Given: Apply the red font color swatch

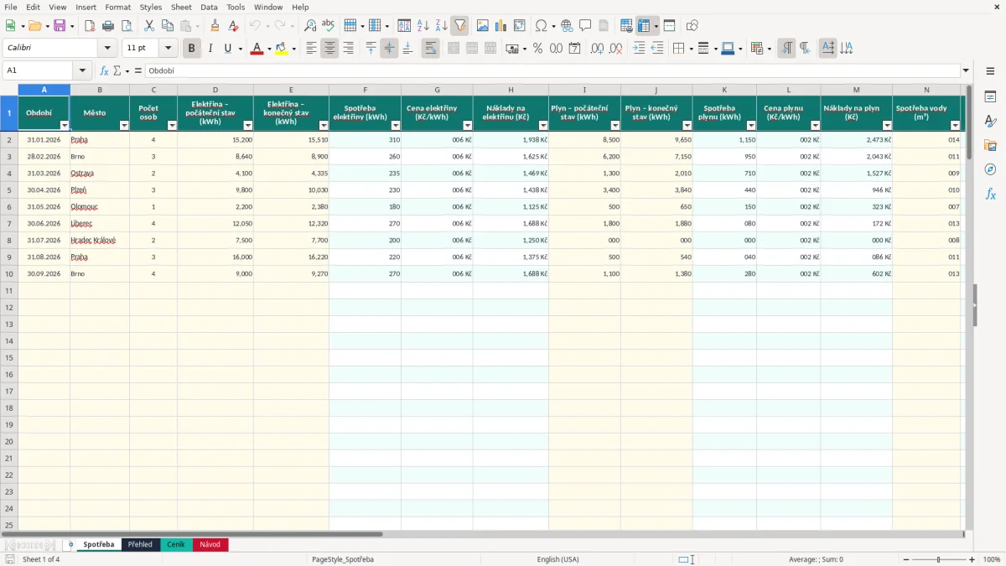Looking at the screenshot, I should [257, 49].
